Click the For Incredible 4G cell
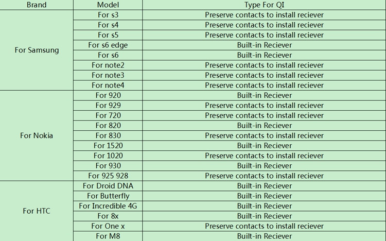Screen dimensions: 386x241 point(108,206)
